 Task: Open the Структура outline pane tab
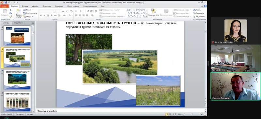point(18,23)
